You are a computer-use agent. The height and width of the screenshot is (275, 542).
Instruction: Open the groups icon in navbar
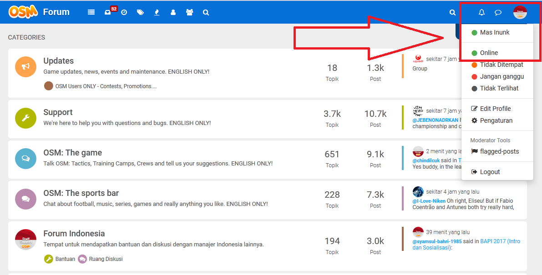point(189,12)
